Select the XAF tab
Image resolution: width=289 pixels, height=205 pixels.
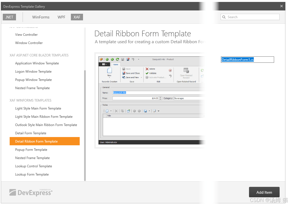tap(77, 17)
